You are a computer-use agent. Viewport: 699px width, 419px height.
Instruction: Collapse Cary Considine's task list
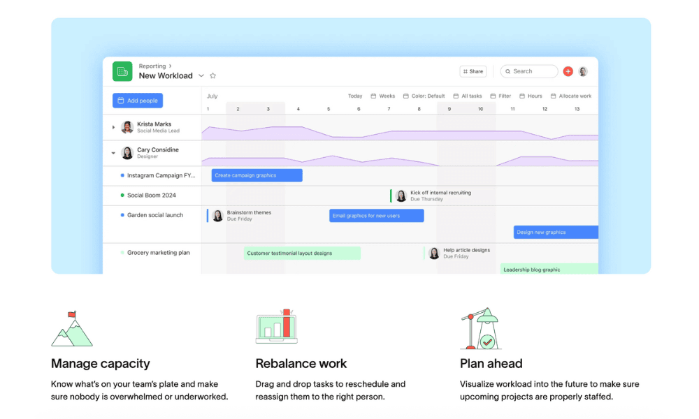coord(114,153)
